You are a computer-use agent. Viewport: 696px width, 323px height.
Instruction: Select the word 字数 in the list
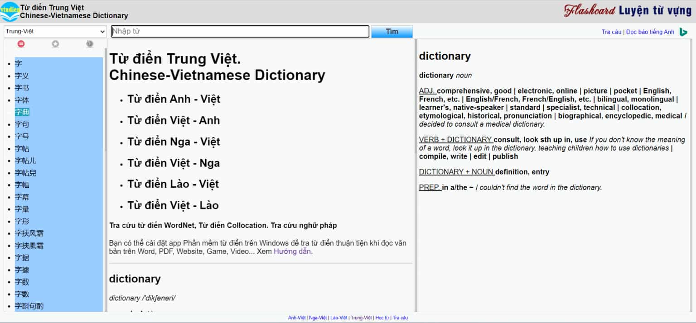(x=22, y=282)
